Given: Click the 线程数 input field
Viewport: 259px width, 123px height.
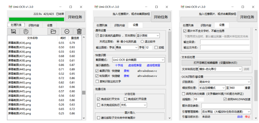Looking at the screenshot, I should tap(199, 99).
